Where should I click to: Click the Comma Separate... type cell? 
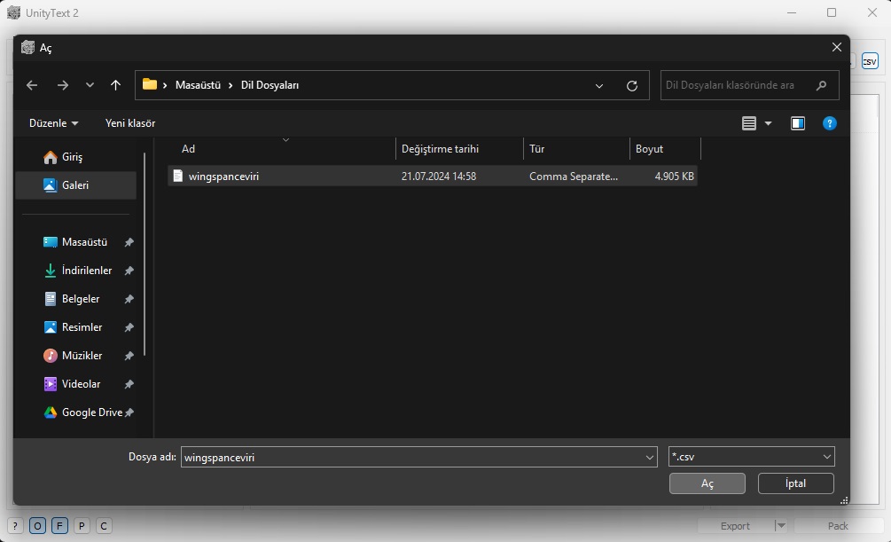(574, 177)
